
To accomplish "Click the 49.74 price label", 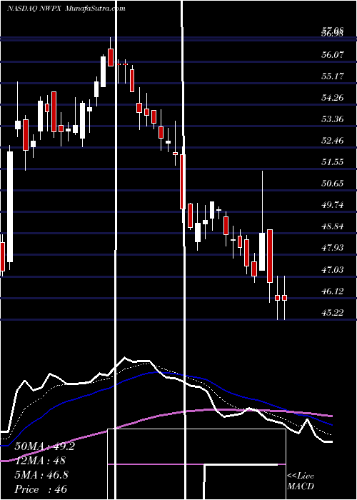I will coord(333,205).
